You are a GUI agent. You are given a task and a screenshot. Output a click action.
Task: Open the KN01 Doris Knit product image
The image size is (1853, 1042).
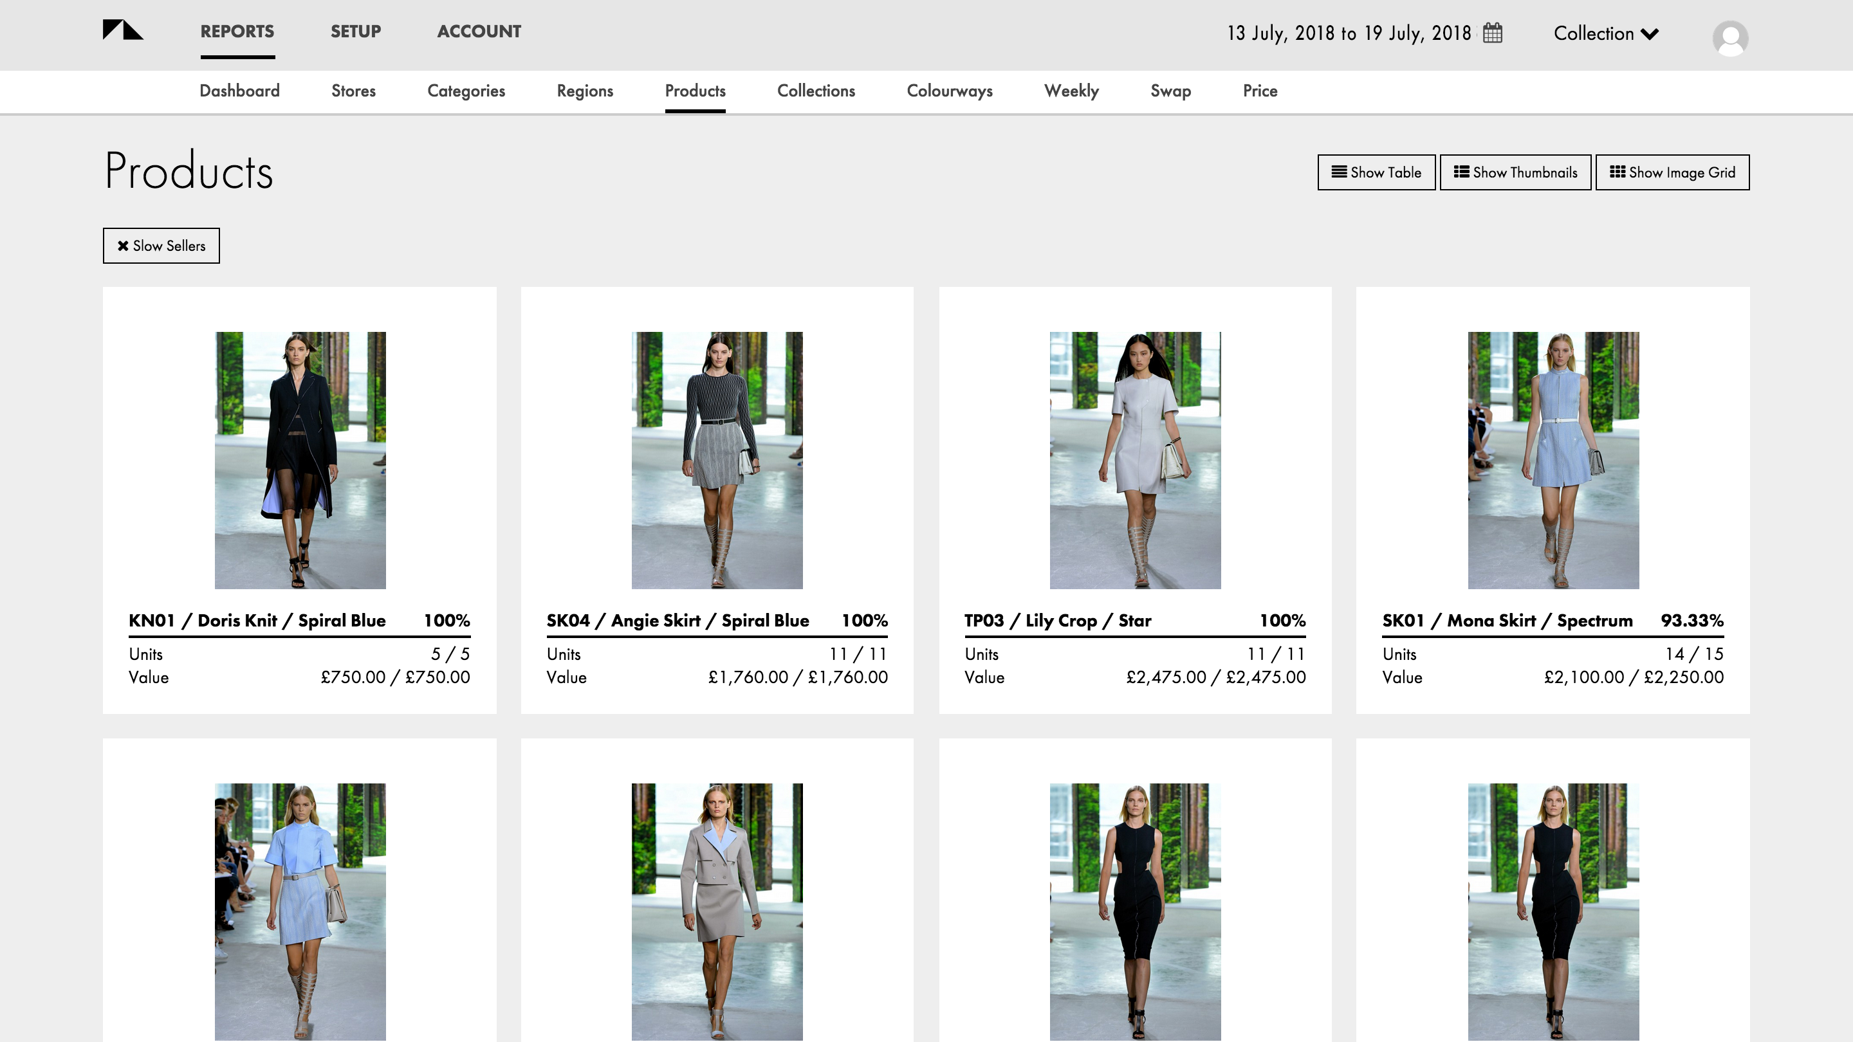pyautogui.click(x=300, y=461)
